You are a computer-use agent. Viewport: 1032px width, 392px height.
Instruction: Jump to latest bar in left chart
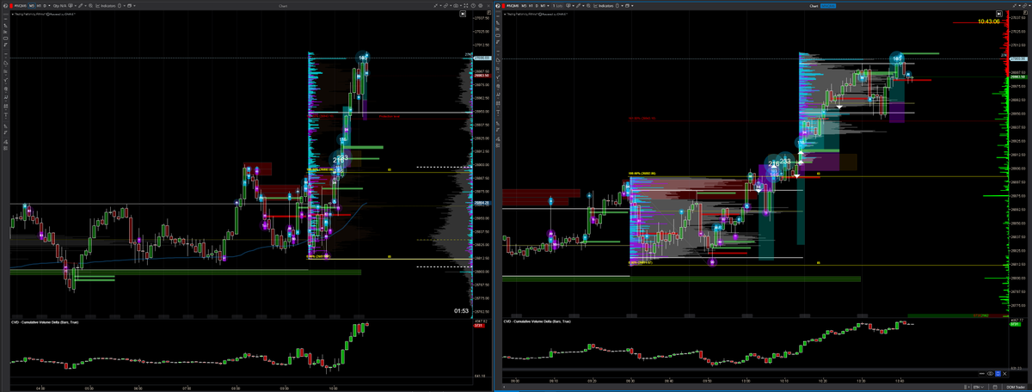(463, 14)
